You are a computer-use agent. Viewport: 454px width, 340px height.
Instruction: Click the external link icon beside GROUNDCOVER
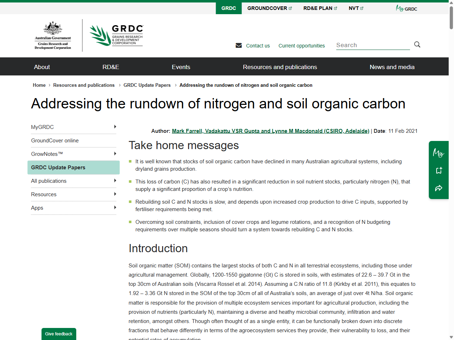point(290,8)
